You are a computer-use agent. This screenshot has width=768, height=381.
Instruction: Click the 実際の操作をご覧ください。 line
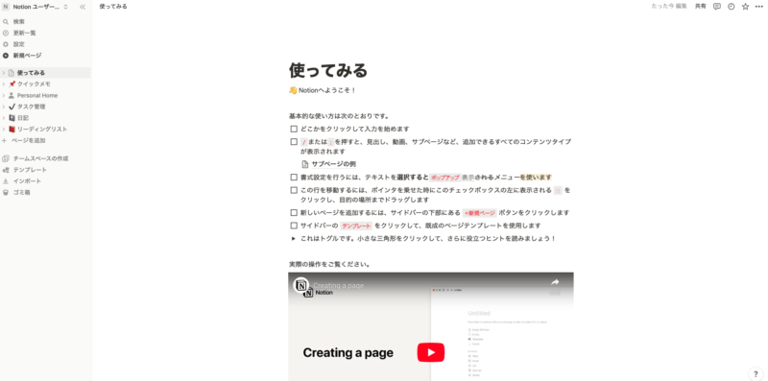(329, 265)
